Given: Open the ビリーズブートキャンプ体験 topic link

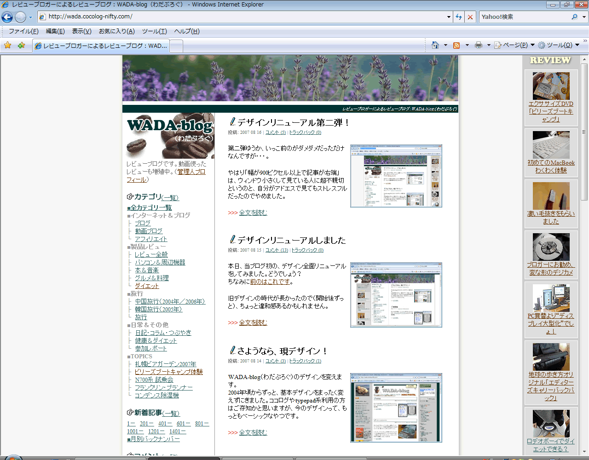Looking at the screenshot, I should pyautogui.click(x=168, y=372).
